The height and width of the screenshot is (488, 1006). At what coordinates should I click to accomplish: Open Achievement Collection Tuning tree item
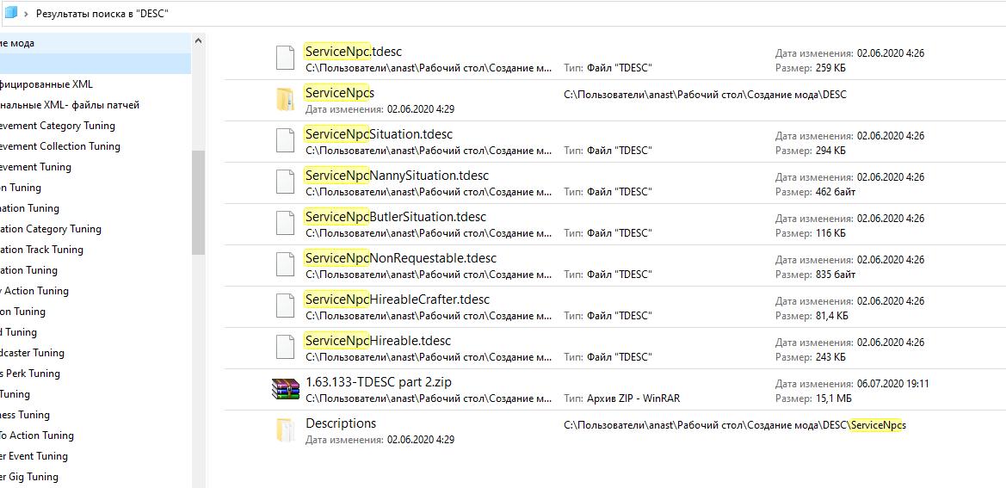pos(60,146)
